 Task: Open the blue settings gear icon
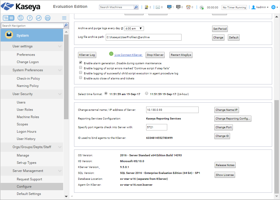click(x=273, y=7)
